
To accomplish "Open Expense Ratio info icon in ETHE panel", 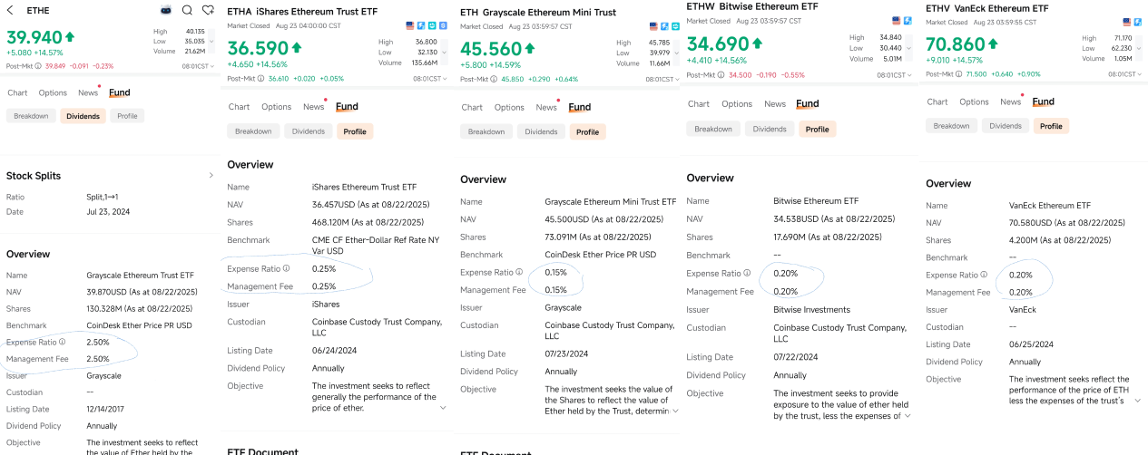I will pos(63,342).
